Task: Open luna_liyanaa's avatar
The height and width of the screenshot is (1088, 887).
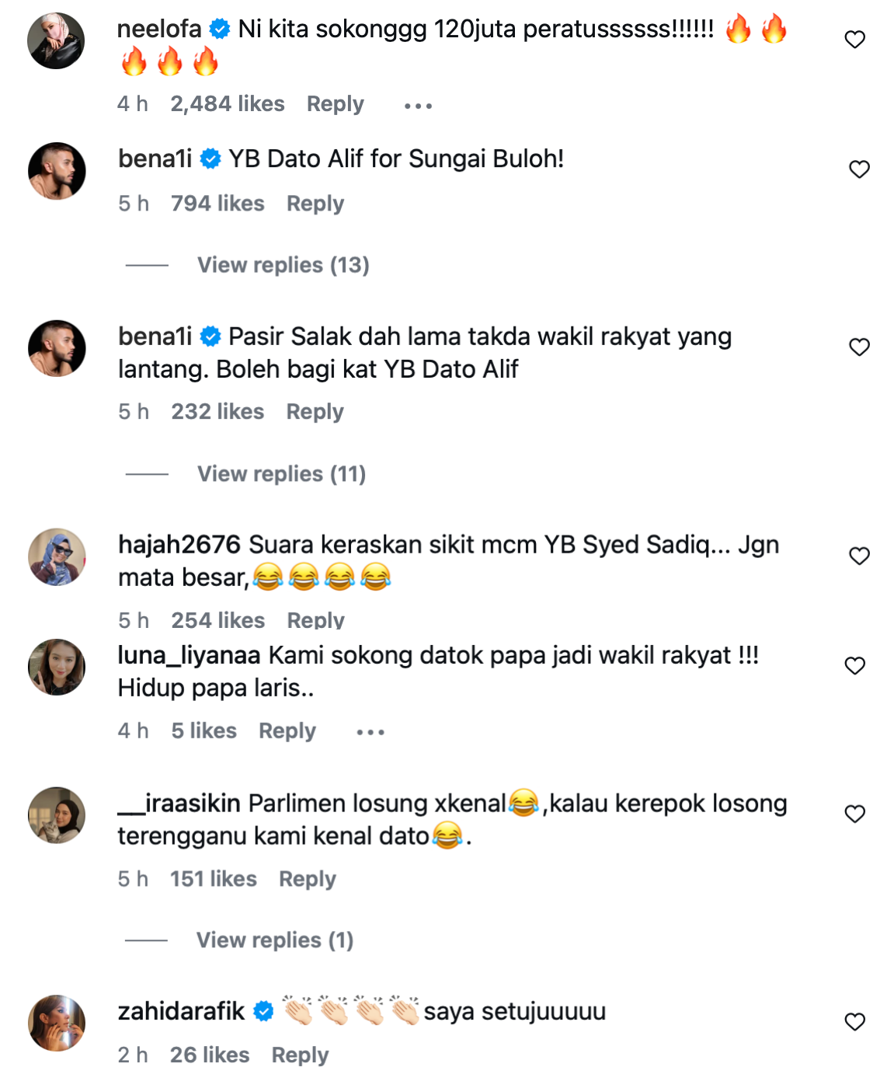Action: click(x=57, y=667)
